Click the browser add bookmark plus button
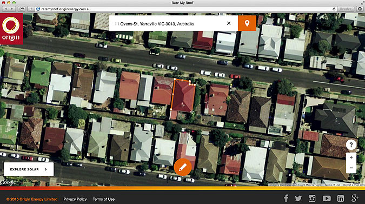The width and height of the screenshot is (365, 204). 31,9
